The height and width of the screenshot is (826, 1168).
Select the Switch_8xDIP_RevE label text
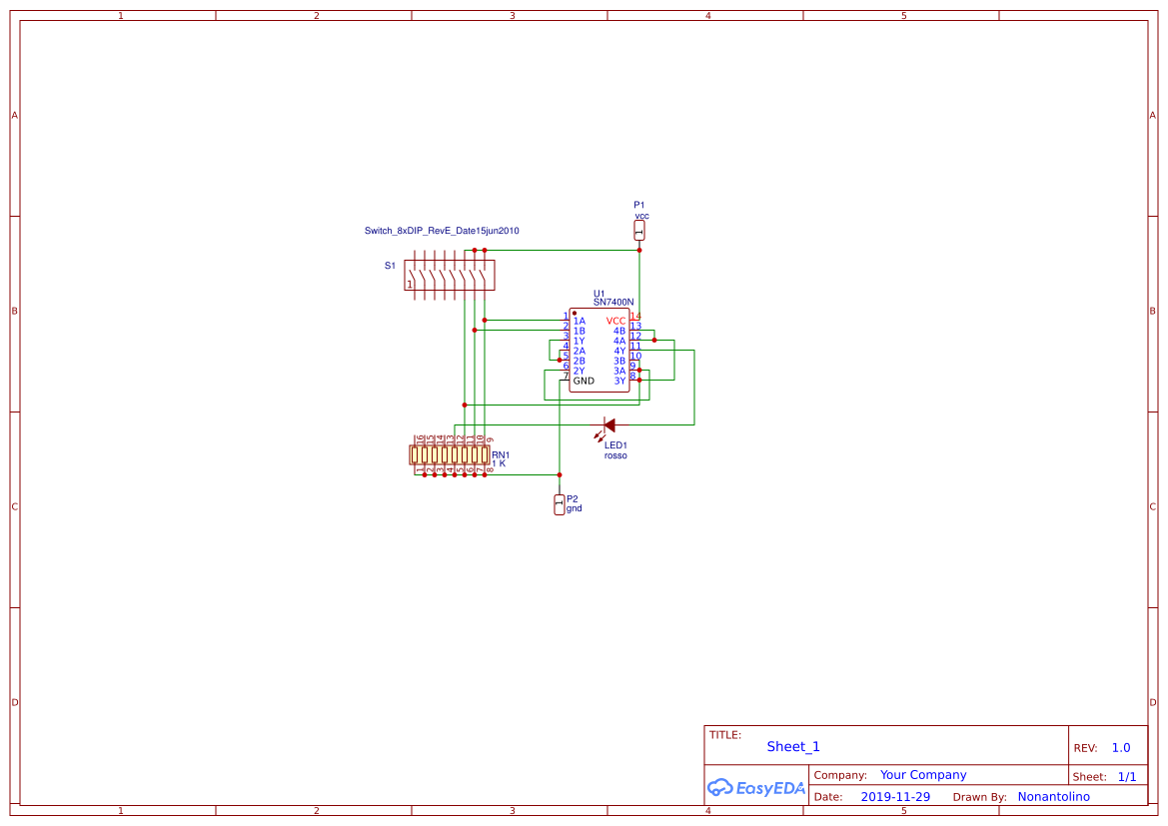point(443,230)
